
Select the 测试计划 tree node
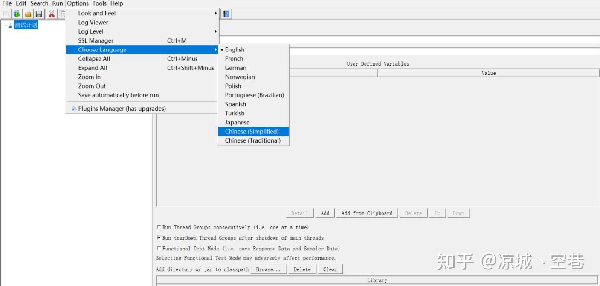26,25
